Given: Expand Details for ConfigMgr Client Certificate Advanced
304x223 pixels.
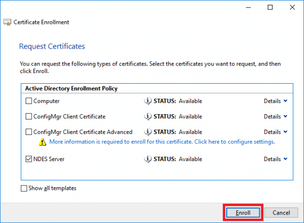Looking at the screenshot, I should coord(276,132).
